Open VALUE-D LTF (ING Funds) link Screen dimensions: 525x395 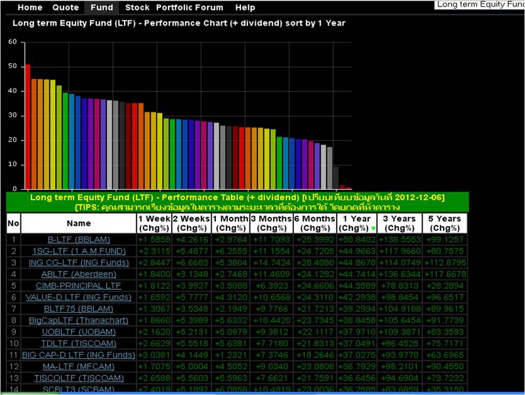click(x=79, y=298)
